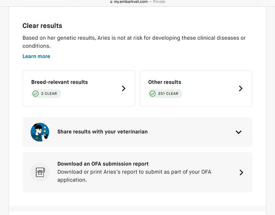This screenshot has width=275, height=215.
Task: Click the Download an OFA submission report heading
Action: point(103,164)
